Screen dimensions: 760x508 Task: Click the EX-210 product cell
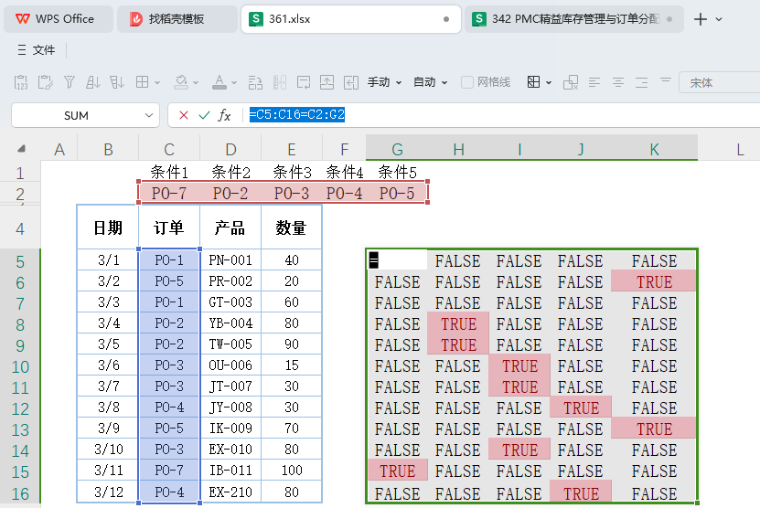pos(230,492)
